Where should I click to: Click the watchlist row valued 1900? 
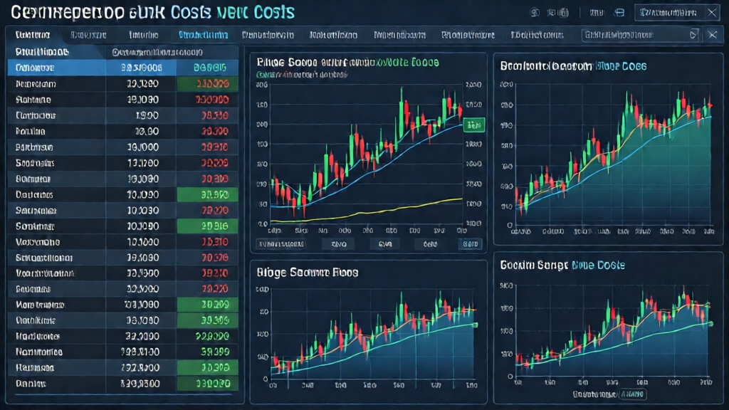click(123, 115)
